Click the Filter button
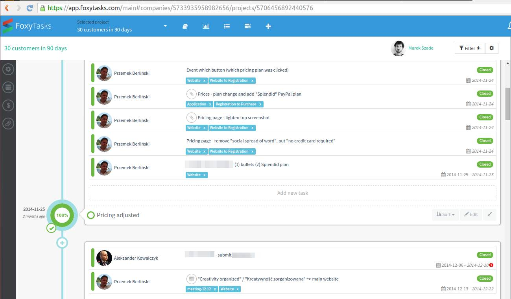Image resolution: width=511 pixels, height=299 pixels. (x=470, y=48)
